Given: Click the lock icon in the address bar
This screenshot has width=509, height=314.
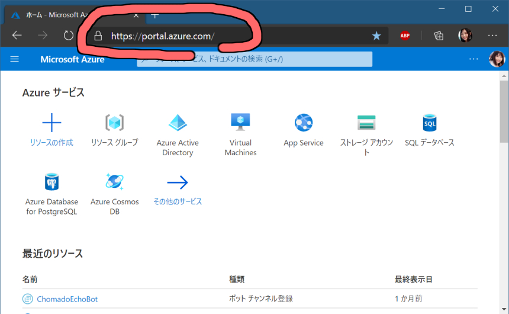Looking at the screenshot, I should click(98, 36).
